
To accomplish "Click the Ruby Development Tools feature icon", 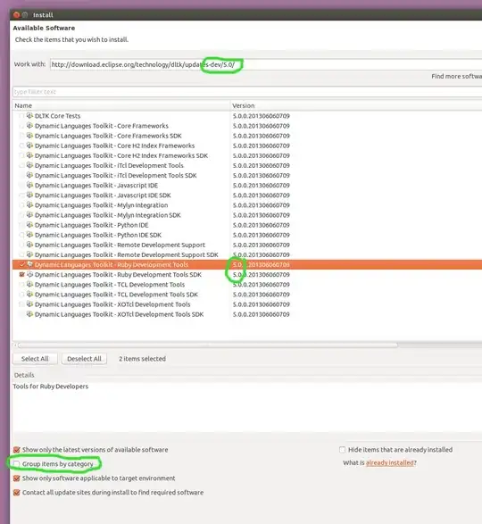I will [29, 264].
